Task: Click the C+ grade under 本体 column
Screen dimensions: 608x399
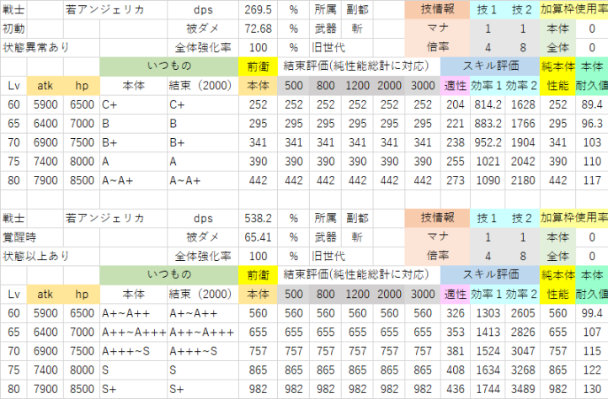Action: click(x=133, y=104)
